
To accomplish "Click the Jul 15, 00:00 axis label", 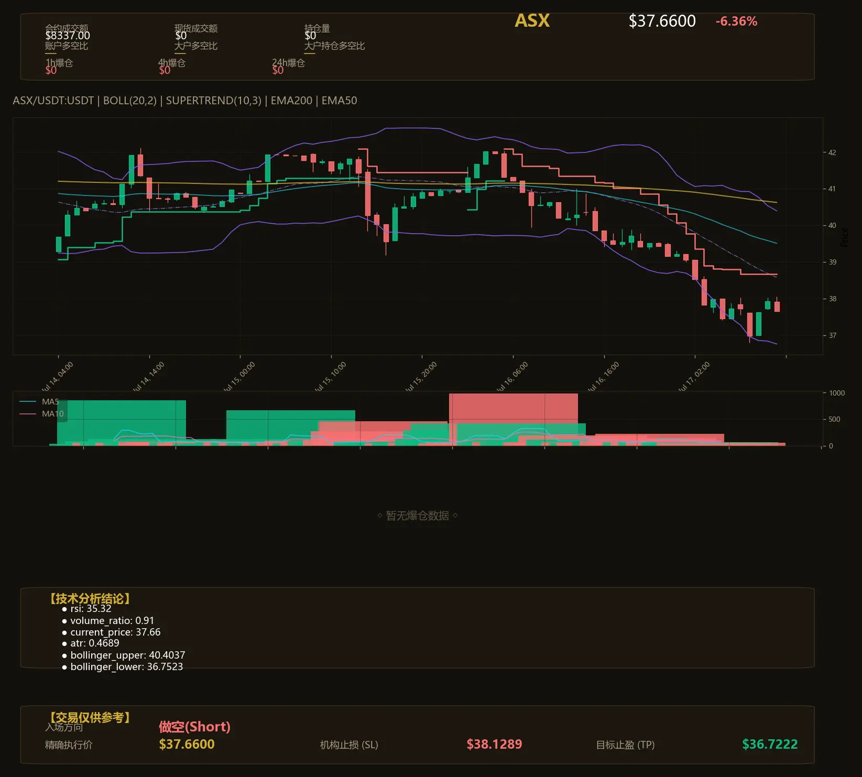I will coord(239,377).
